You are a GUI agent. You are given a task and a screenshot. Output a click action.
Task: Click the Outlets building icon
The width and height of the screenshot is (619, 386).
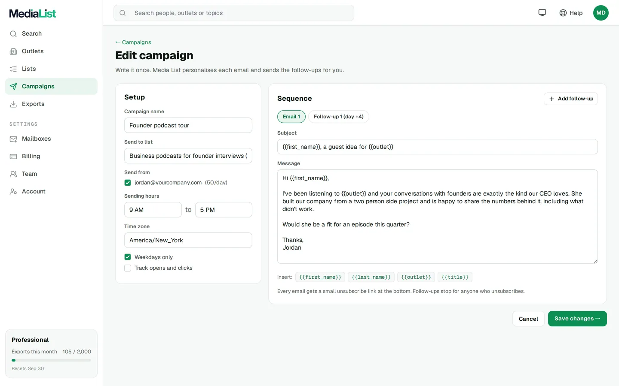pyautogui.click(x=13, y=51)
